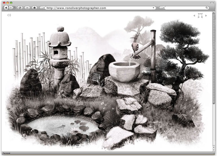
Task: Click the next arrow beside the torii gate
Action: tap(206, 16)
